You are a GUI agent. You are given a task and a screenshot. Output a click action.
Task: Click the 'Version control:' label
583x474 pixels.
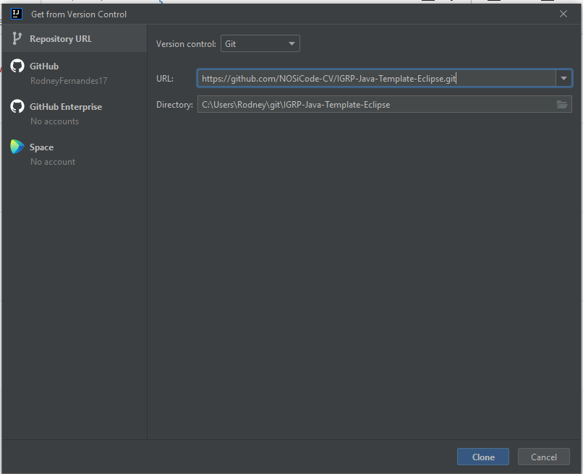[x=186, y=44]
